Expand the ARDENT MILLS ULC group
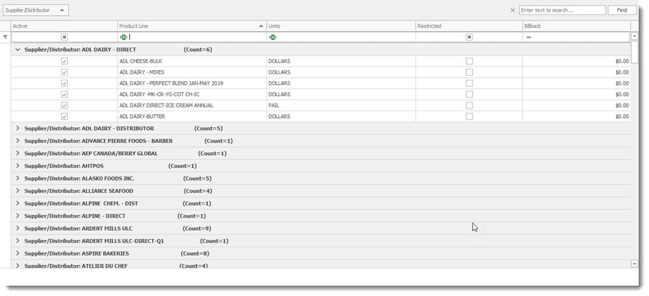Screen dimensions: 649x296 18,228
